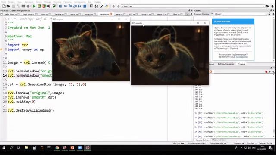Undock the editor pane icon

(x=189, y=10)
